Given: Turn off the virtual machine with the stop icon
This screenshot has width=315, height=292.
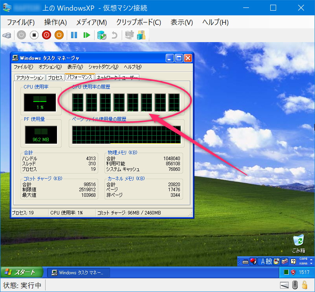Looking at the screenshot, I should [x=34, y=35].
